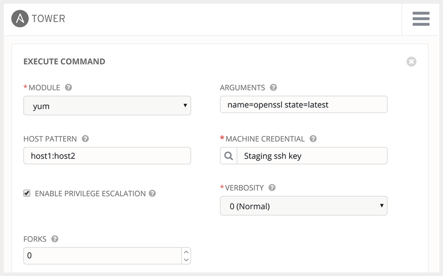Show help for the Arguments field
Image resolution: width=443 pixels, height=276 pixels.
coord(273,87)
